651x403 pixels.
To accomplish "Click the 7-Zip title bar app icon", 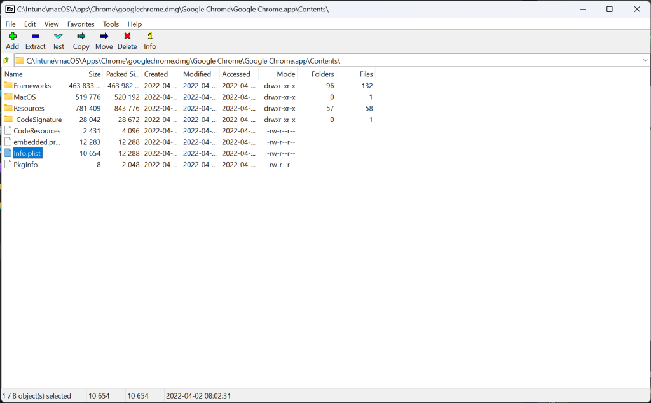I will [x=10, y=9].
